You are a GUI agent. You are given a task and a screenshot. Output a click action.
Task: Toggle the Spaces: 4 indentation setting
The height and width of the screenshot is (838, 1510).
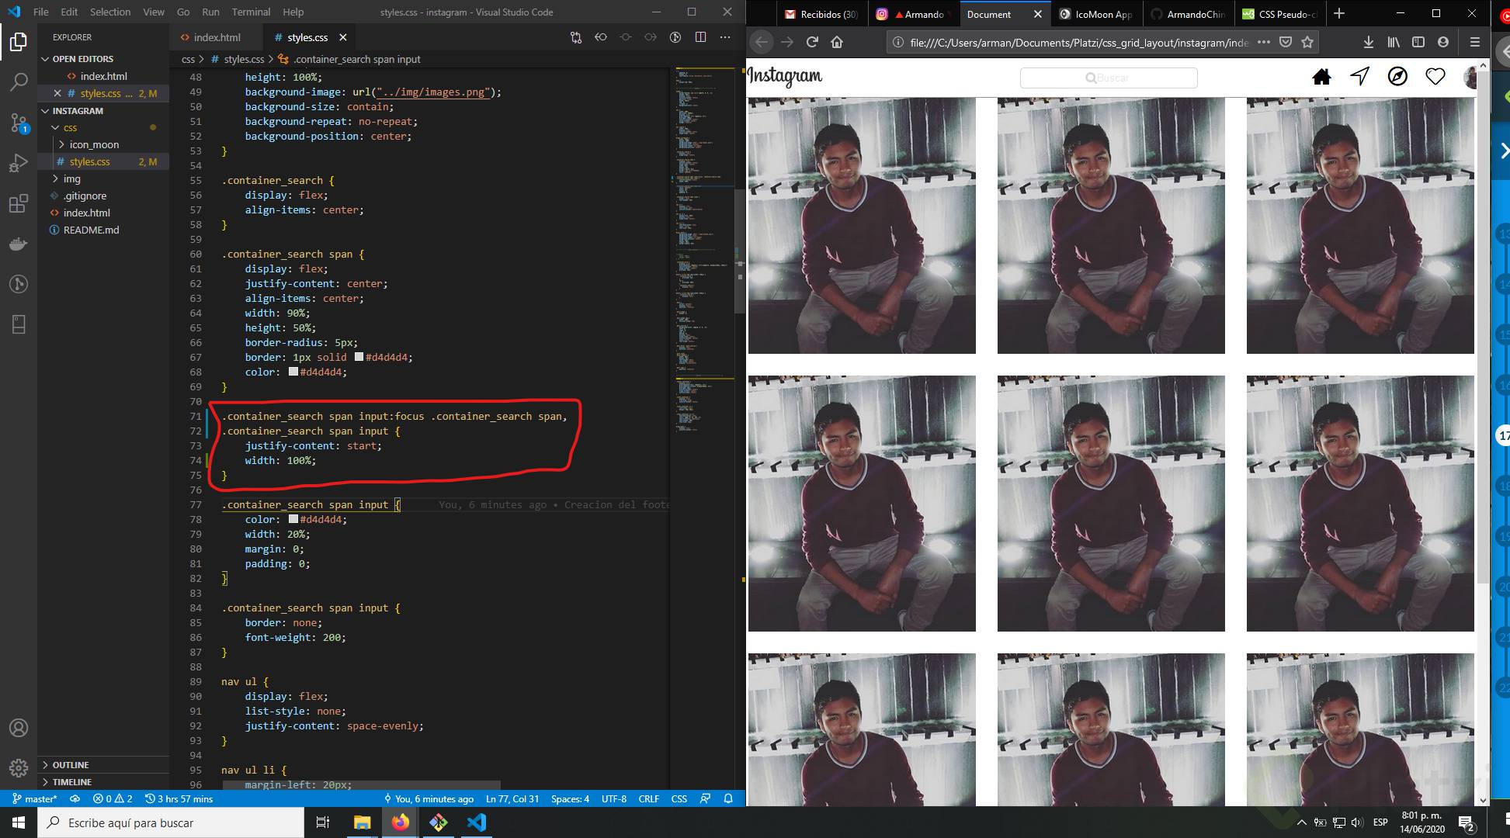pyautogui.click(x=570, y=798)
